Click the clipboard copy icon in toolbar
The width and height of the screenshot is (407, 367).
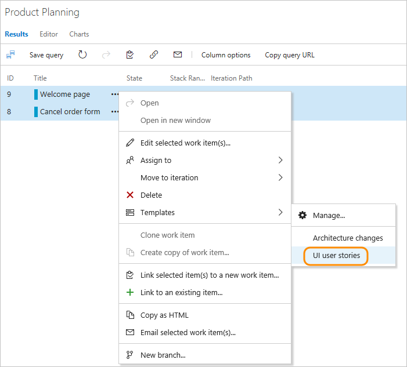[x=130, y=55]
